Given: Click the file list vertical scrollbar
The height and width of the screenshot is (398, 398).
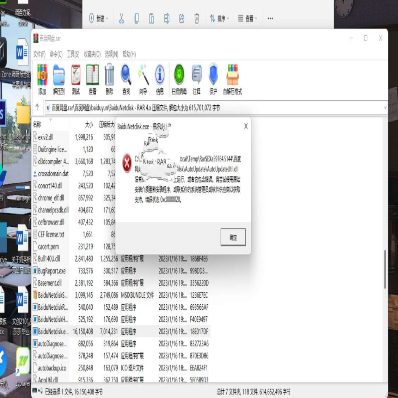Looking at the screenshot, I should tap(385, 269).
